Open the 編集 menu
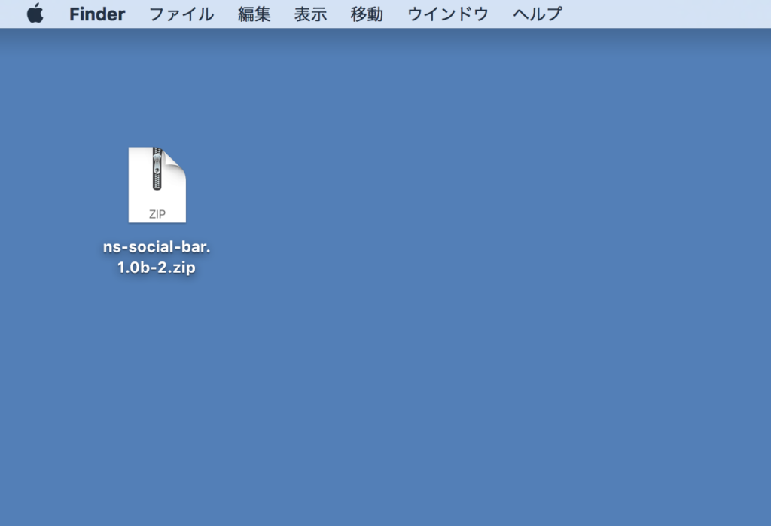This screenshot has width=771, height=526. (254, 14)
